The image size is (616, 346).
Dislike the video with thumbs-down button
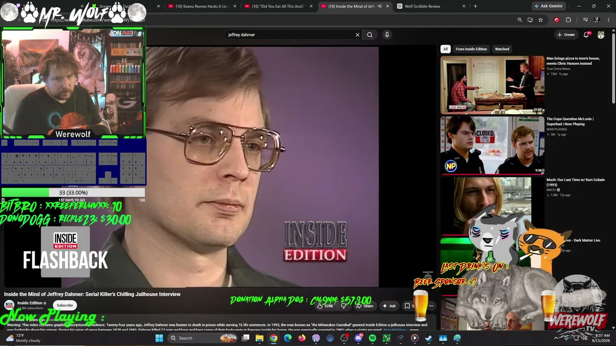[x=344, y=306]
